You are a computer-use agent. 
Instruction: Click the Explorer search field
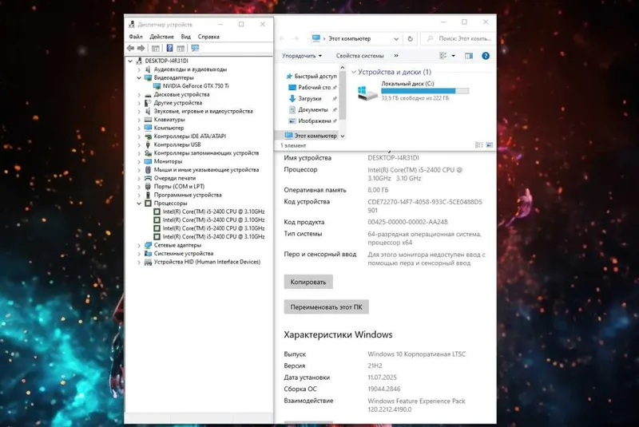[x=458, y=38]
